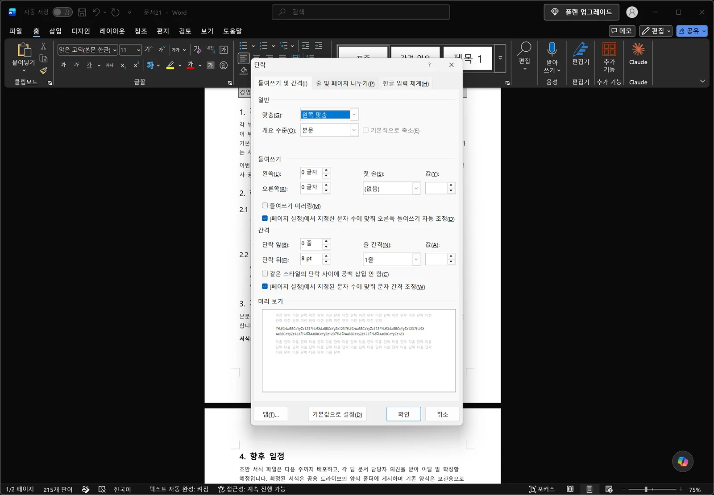The image size is (714, 495).
Task: Click the Cancel button in paragraph dialog
Action: (442, 414)
